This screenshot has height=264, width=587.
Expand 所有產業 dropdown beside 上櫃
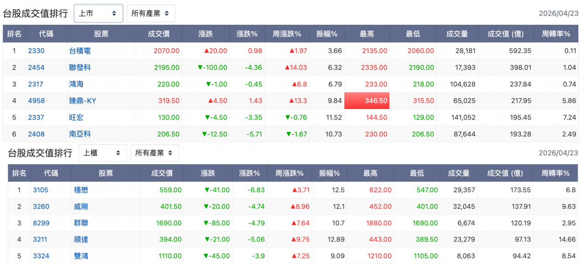coord(154,153)
